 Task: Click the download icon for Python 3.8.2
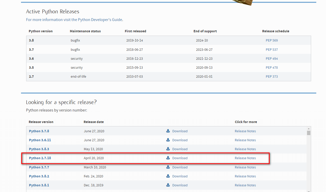[x=168, y=176]
